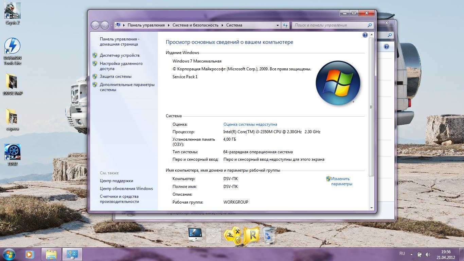Screen dimensions: 464x261
Task: Open Центр поддержки link
Action: [x=117, y=181]
